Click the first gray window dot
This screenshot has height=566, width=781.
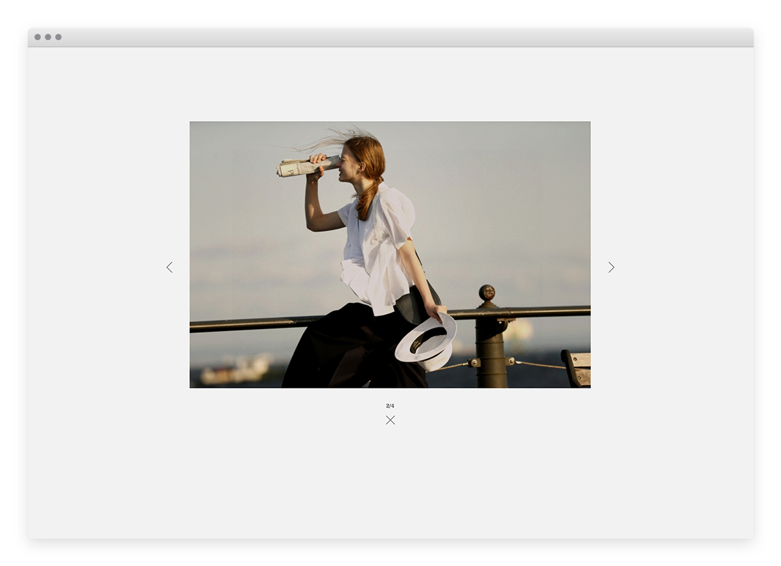coord(38,37)
